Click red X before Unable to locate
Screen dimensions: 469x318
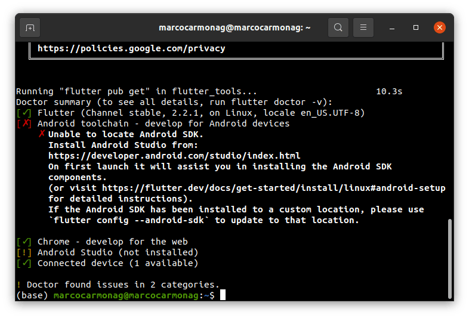[x=41, y=134]
